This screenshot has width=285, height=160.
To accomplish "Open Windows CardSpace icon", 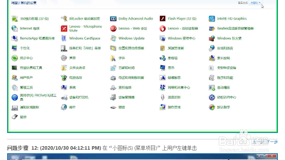I will click(64, 38).
